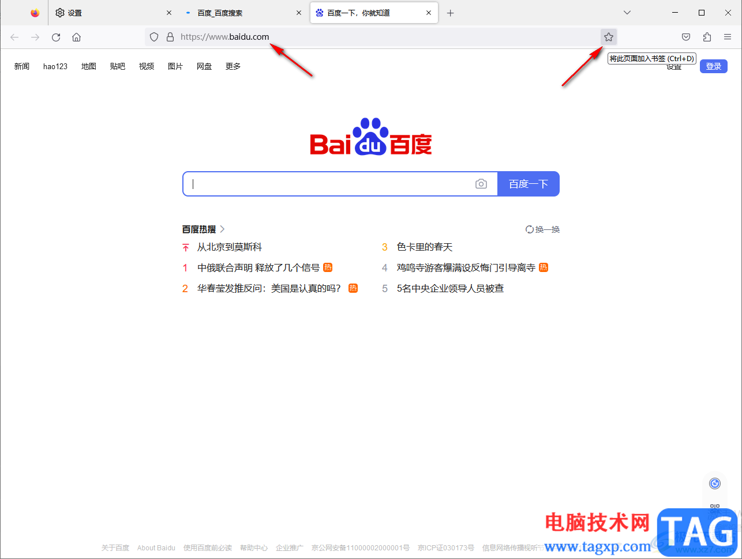Open hot search 5名中央企业领导人员被查
Viewport: 742px width, 559px height.
coord(451,289)
